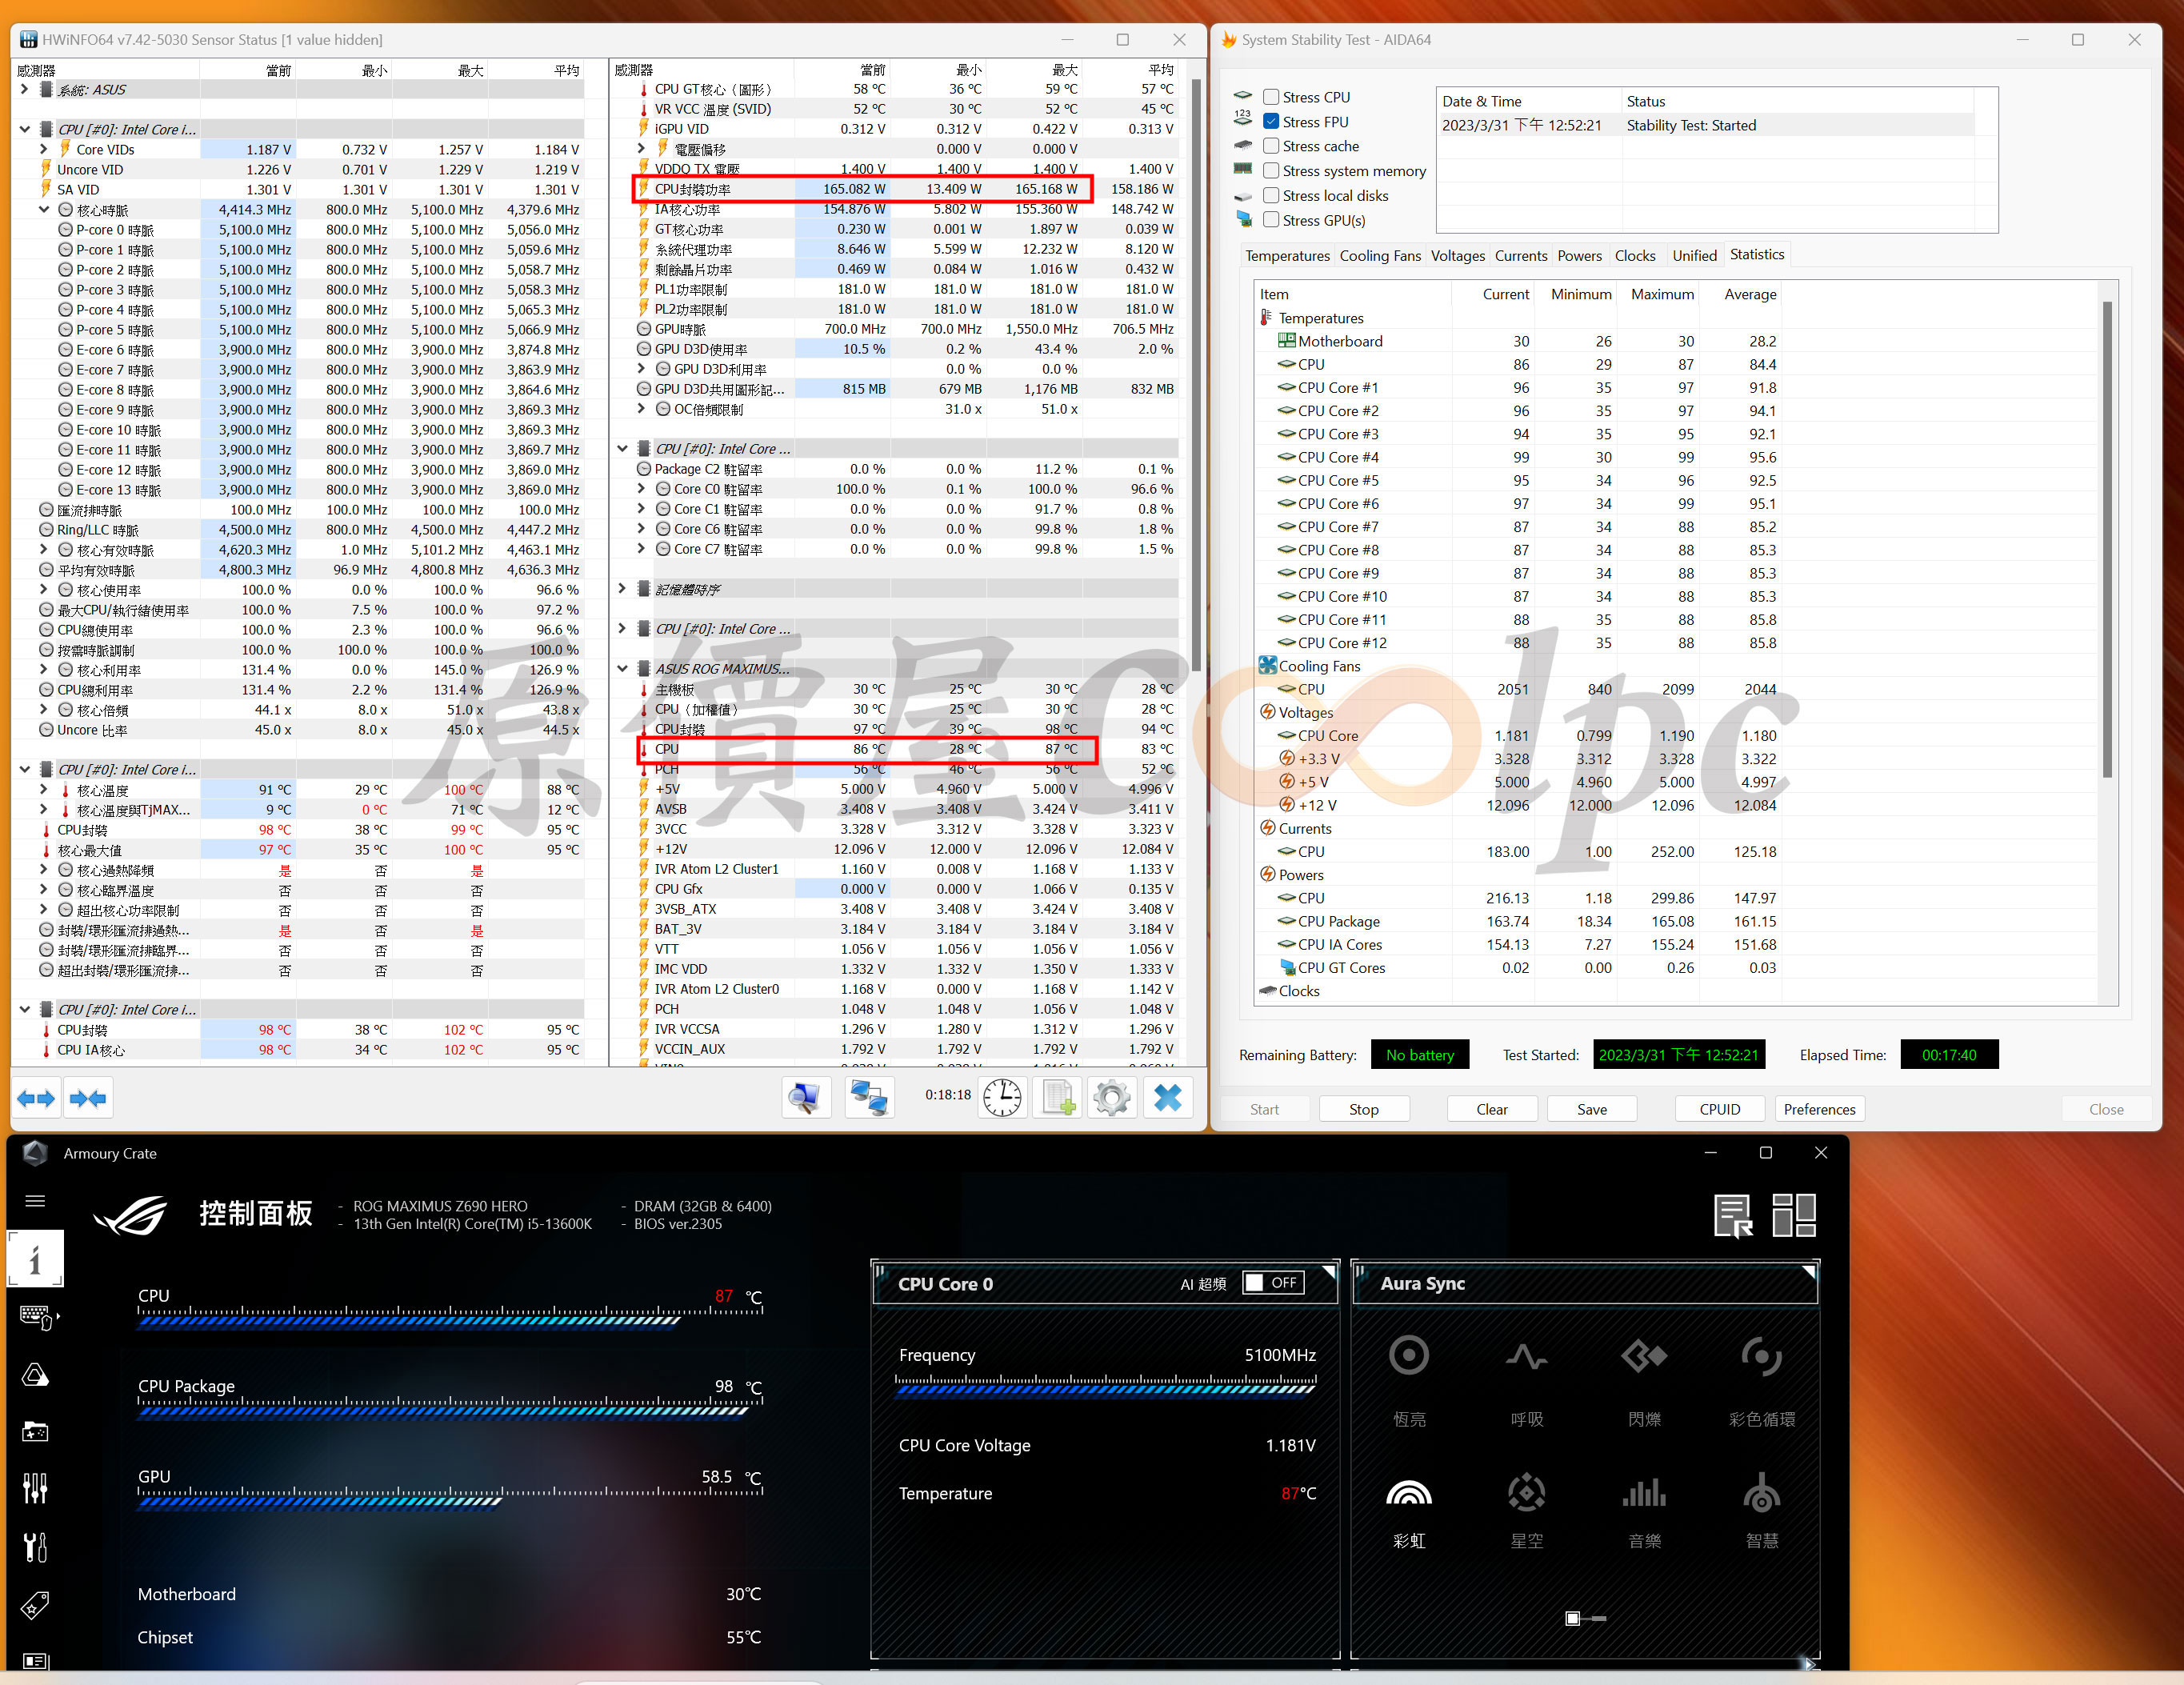Collapse ASUS ROG MAXIMUS sensor group
This screenshot has height=1685, width=2184.
622,669
